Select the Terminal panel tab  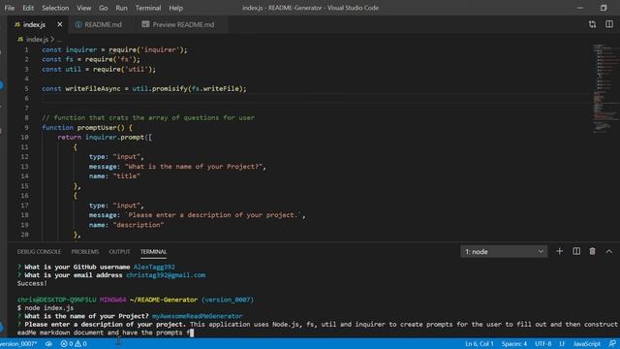[153, 252]
